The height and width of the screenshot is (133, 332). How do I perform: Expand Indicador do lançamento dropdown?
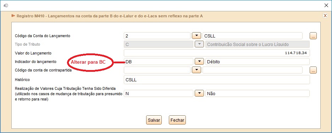[x=199, y=62]
